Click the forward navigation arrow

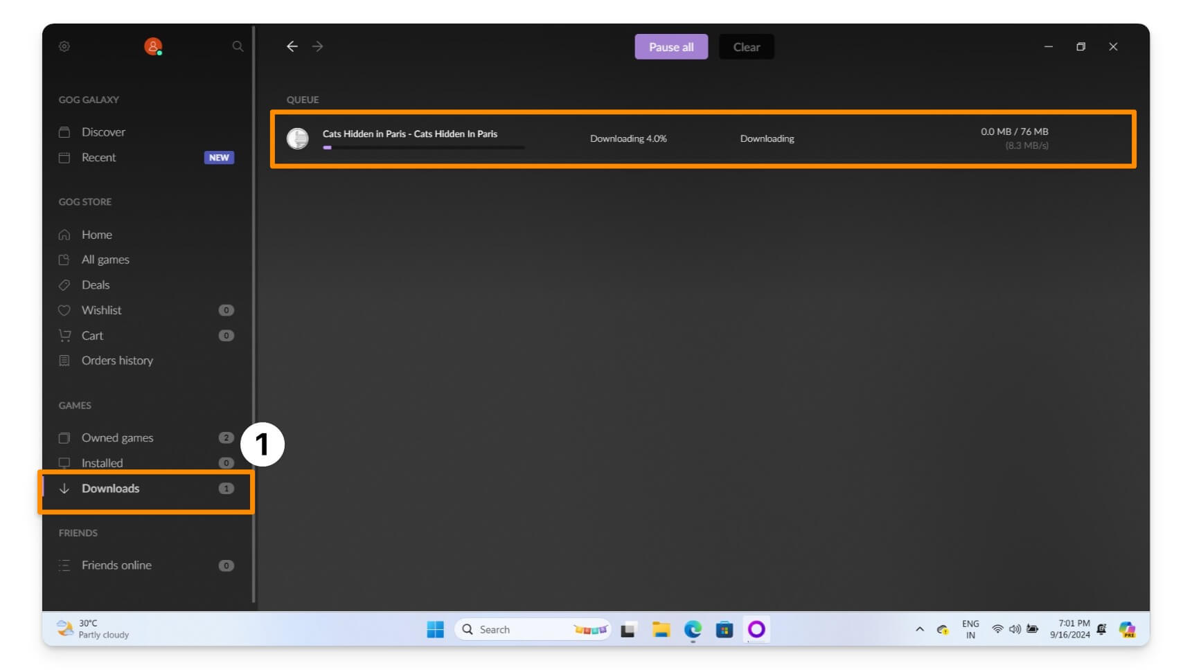[318, 46]
